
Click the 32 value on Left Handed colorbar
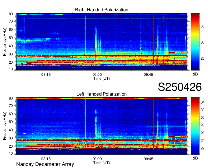[x=202, y=110]
